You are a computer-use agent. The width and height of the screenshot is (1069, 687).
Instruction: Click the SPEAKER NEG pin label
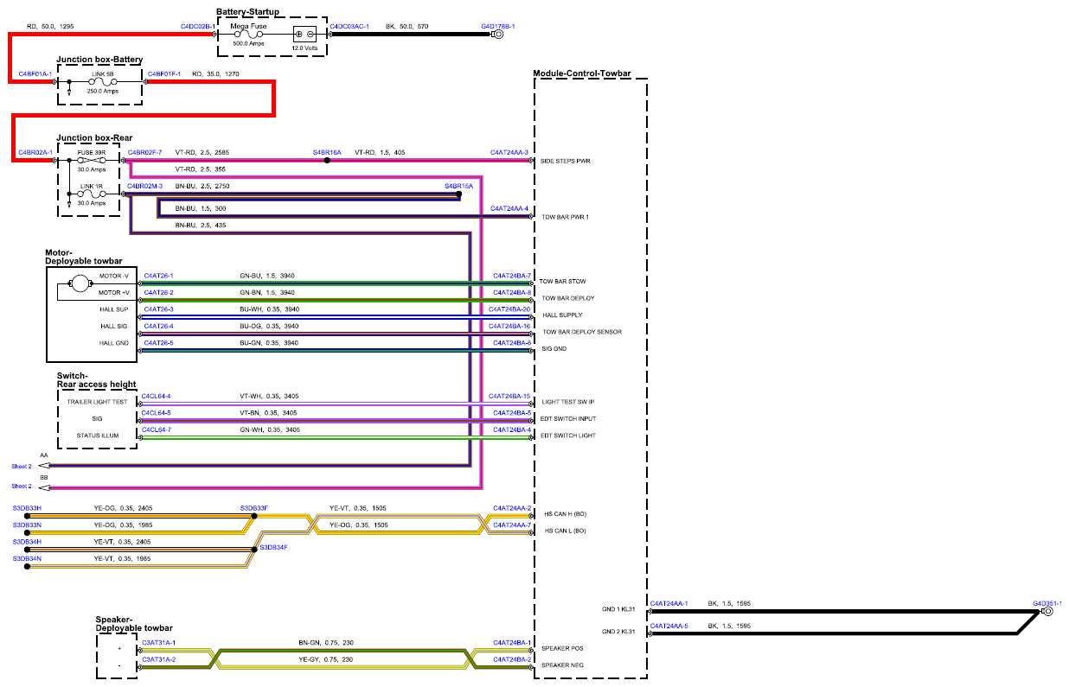(x=561, y=665)
